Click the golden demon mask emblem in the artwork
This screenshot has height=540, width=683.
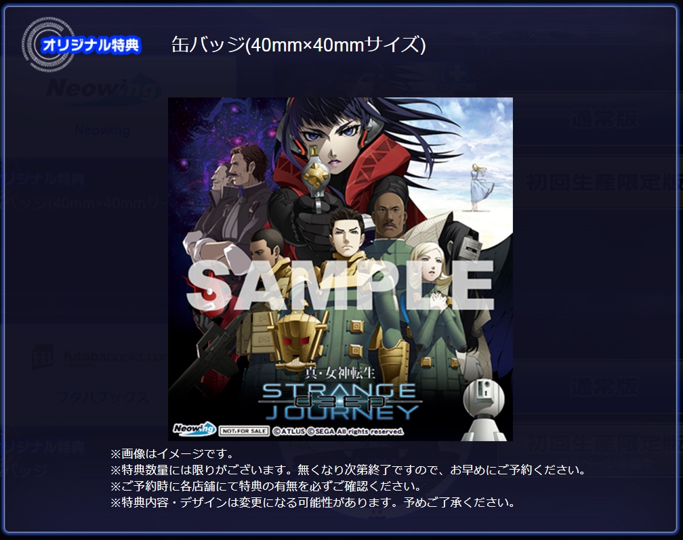[297, 340]
